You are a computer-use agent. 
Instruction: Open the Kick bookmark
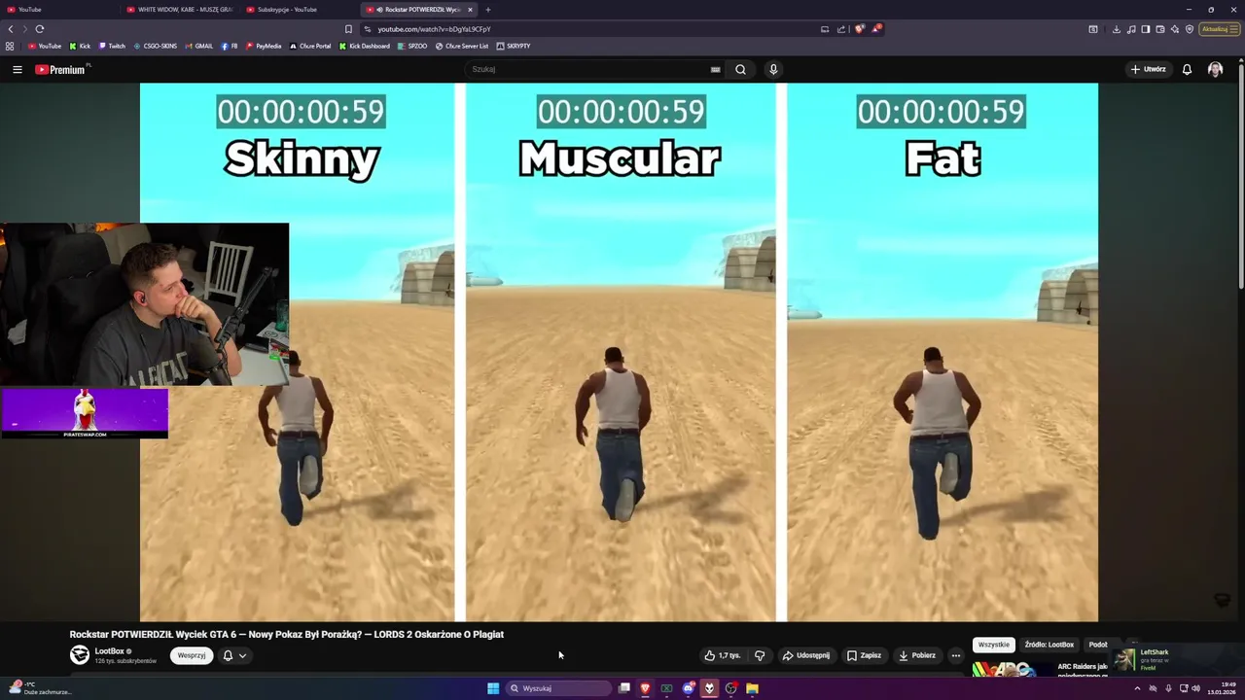click(80, 46)
